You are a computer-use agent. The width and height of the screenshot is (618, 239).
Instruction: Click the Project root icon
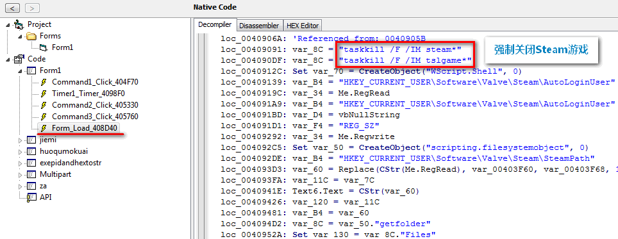coord(19,24)
